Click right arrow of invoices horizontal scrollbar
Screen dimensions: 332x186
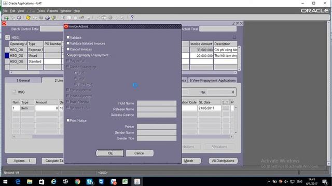click(x=235, y=72)
